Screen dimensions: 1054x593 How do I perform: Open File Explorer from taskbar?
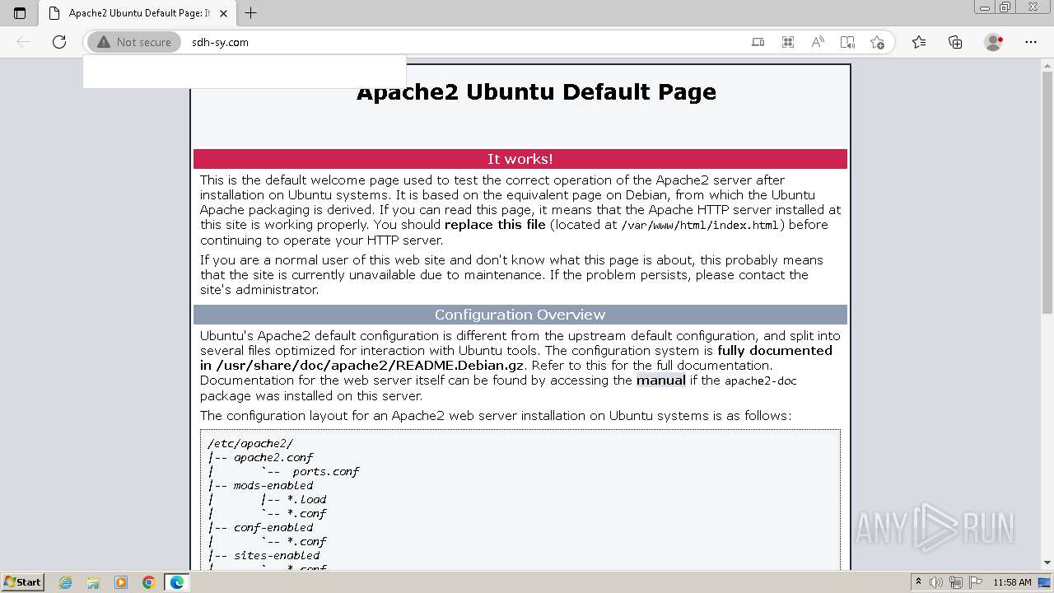tap(93, 582)
